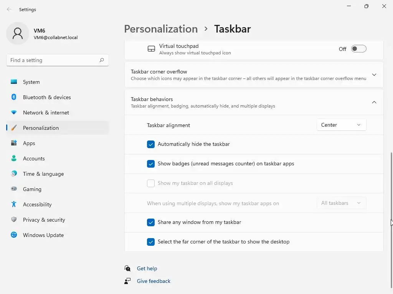
Task: Click the Network & internet wifi icon
Action: (14, 113)
